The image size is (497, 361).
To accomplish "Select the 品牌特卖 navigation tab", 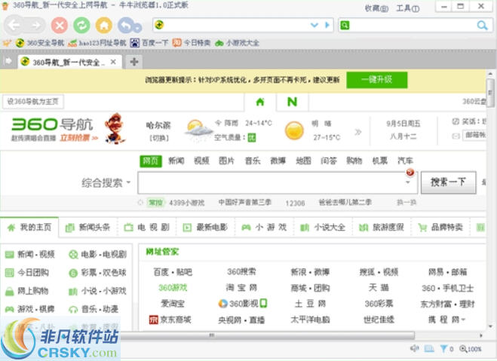I will tap(440, 228).
